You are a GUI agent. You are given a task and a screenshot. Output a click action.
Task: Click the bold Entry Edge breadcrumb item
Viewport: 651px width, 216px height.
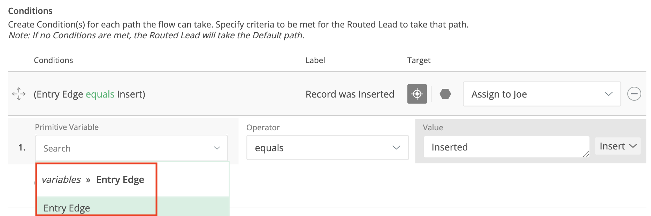coord(120,180)
